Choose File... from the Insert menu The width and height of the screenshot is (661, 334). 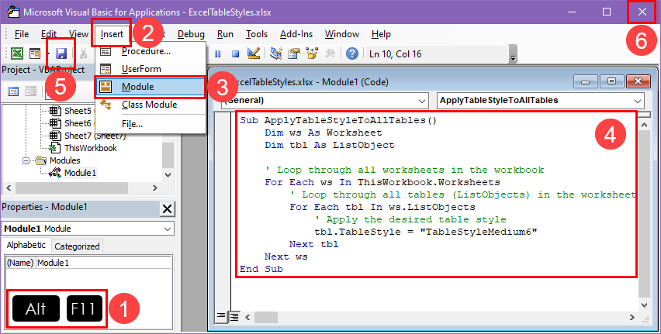tap(151, 124)
